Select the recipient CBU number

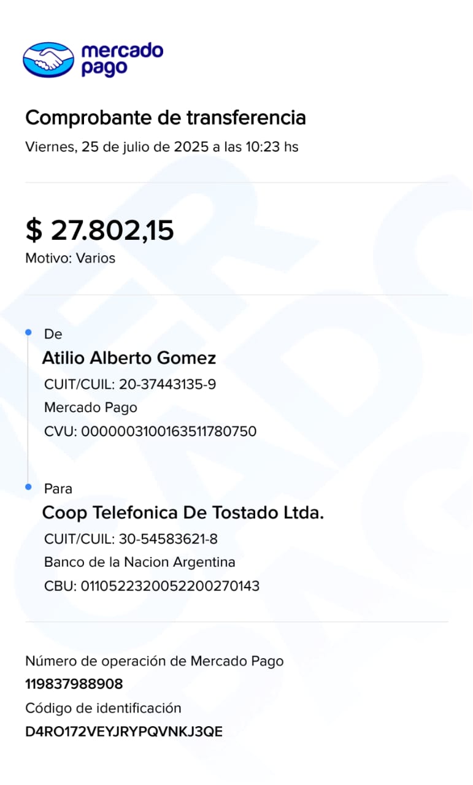click(152, 586)
